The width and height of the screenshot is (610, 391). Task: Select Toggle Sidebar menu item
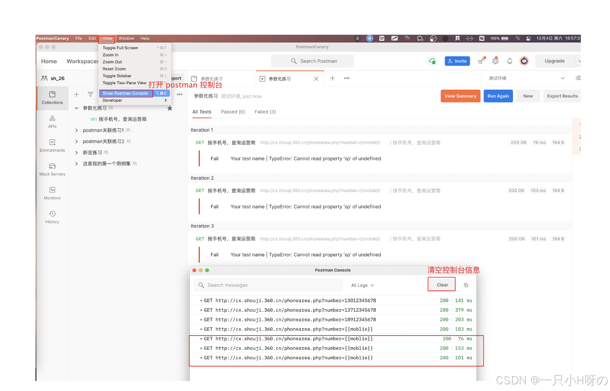coord(134,76)
